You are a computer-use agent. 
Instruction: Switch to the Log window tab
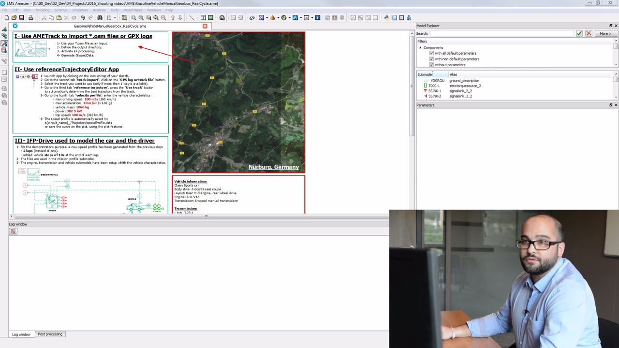click(x=21, y=334)
